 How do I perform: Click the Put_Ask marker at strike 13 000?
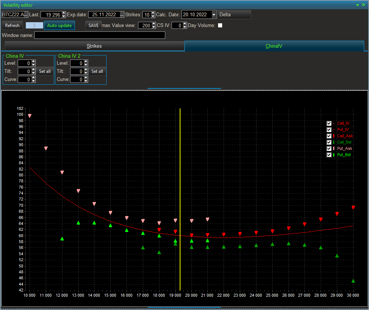click(78, 191)
